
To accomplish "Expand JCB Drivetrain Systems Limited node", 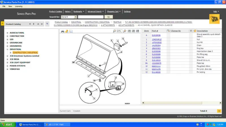I will pos(8,56).
